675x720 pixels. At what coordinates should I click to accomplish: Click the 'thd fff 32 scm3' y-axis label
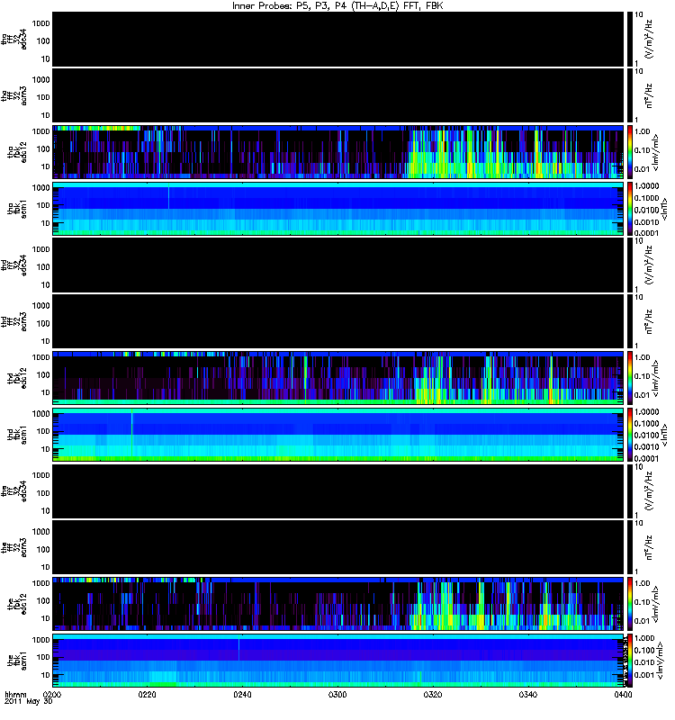coord(13,321)
